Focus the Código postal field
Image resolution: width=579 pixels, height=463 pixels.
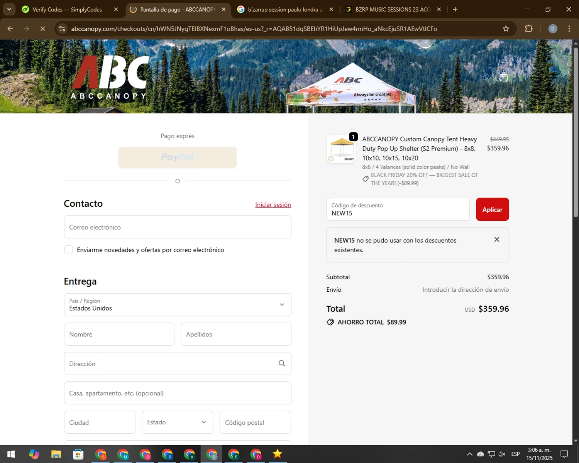coord(255,422)
